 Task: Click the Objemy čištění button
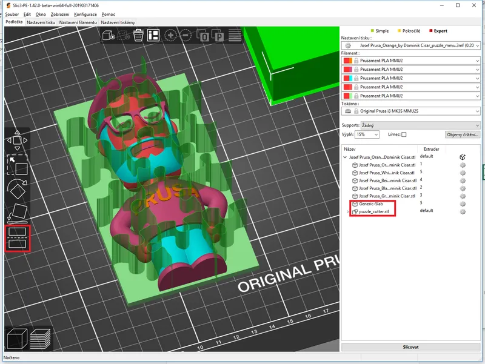pyautogui.click(x=462, y=134)
